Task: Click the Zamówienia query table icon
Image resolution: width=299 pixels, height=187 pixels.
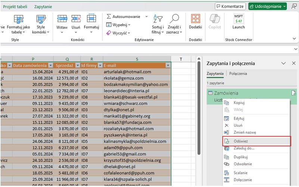Action: pos(210,93)
